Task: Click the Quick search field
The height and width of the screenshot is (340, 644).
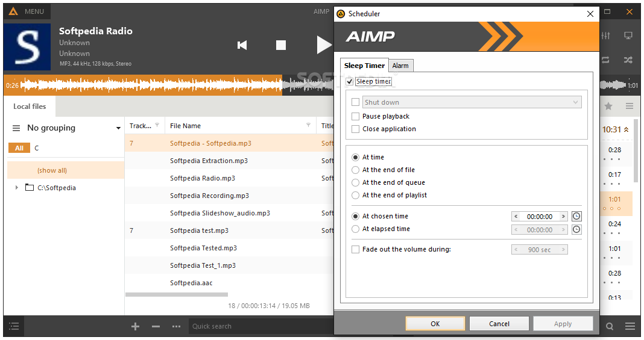Action: tap(261, 327)
